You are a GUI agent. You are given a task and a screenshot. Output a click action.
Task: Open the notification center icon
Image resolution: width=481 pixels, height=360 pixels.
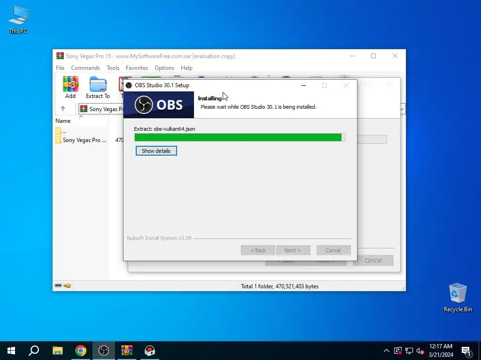pyautogui.click(x=465, y=351)
